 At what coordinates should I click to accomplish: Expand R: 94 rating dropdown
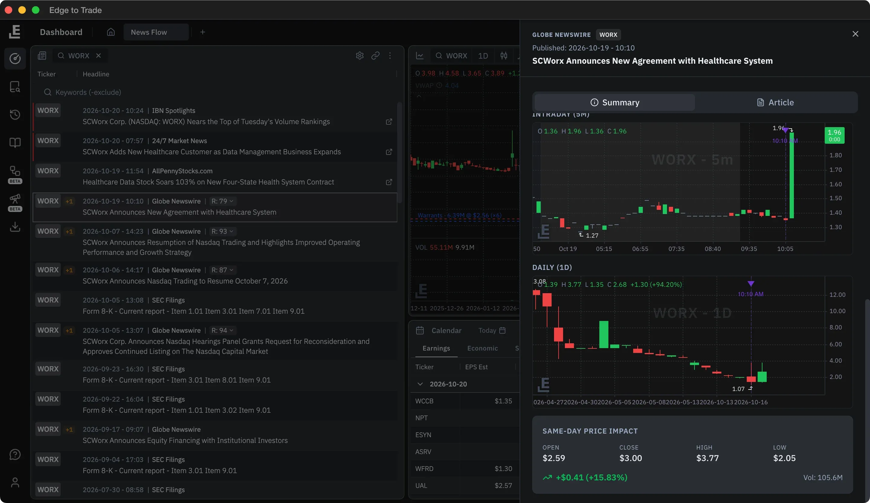pyautogui.click(x=222, y=331)
